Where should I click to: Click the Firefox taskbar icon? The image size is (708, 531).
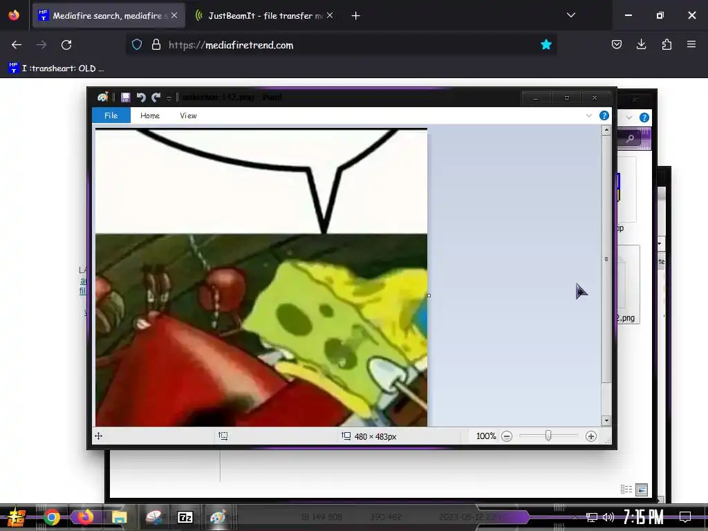click(85, 517)
